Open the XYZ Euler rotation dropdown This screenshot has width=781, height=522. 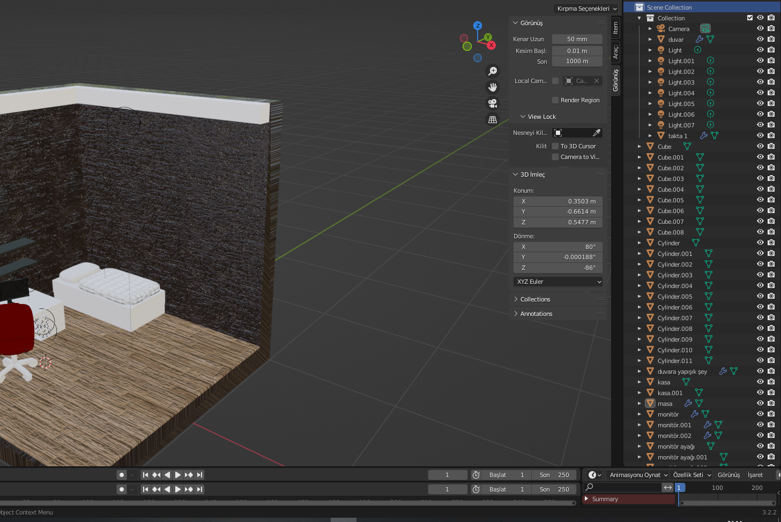pos(558,282)
